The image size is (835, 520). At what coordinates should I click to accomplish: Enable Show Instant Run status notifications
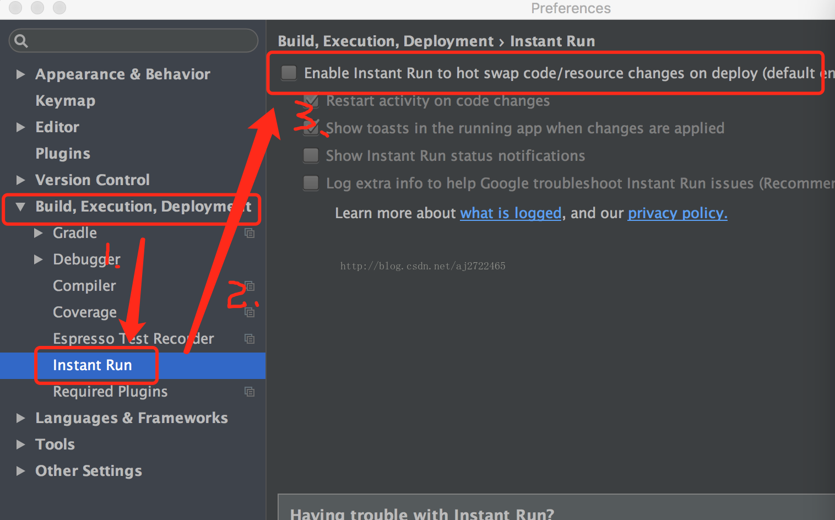pyautogui.click(x=311, y=156)
